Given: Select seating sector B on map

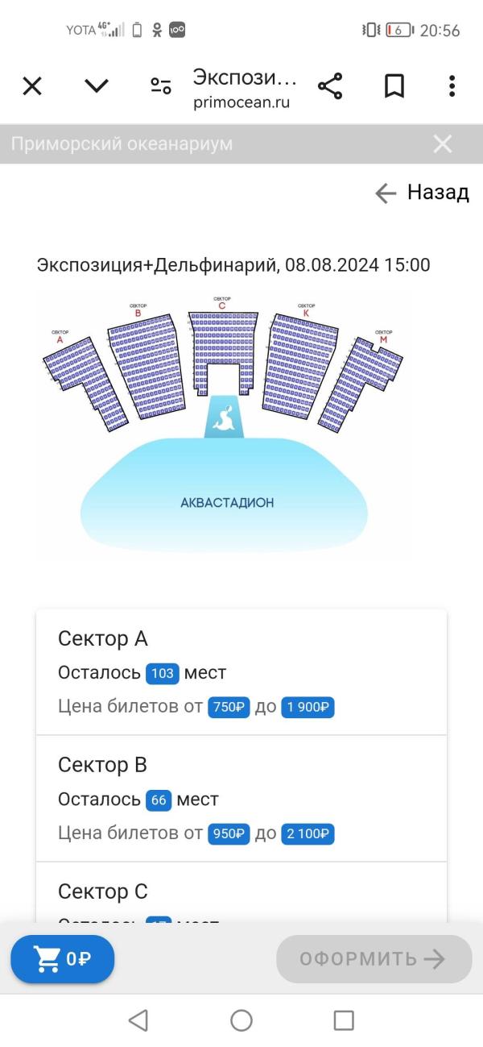Looking at the screenshot, I should [150, 365].
